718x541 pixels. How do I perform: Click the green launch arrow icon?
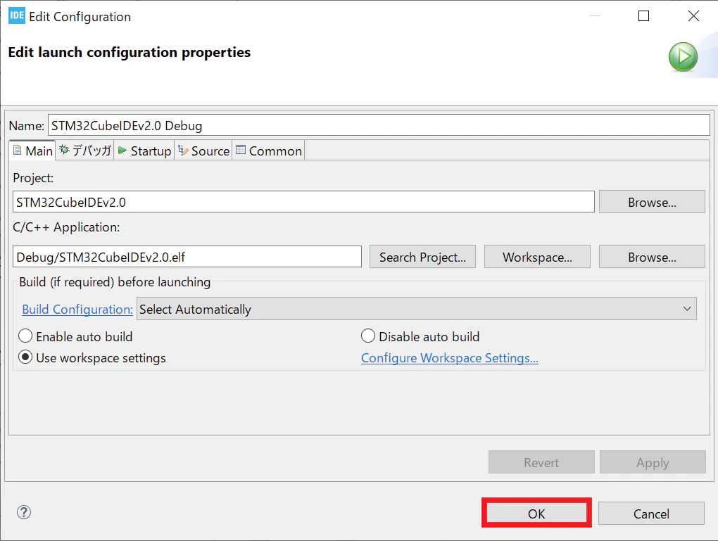pos(683,57)
